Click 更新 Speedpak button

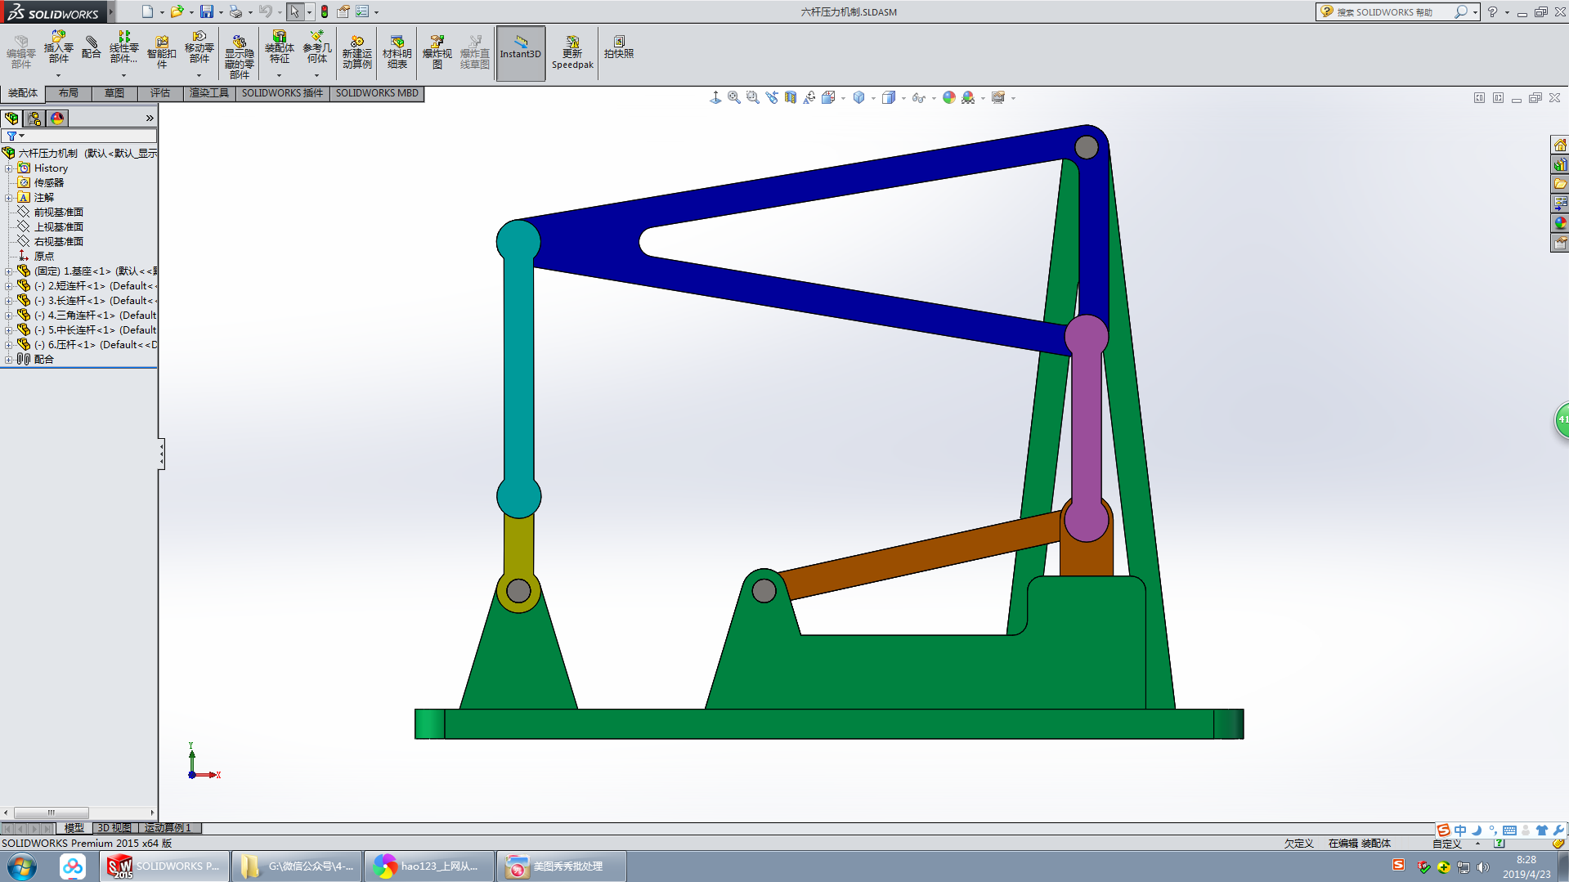pos(572,52)
